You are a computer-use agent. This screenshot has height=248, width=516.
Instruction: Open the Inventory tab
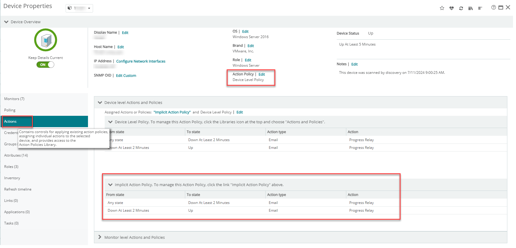(x=44, y=178)
